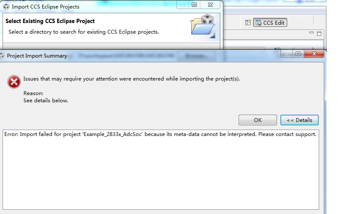Close the Project Import Summary dialog
This screenshot has width=349, height=214.
(x=315, y=54)
